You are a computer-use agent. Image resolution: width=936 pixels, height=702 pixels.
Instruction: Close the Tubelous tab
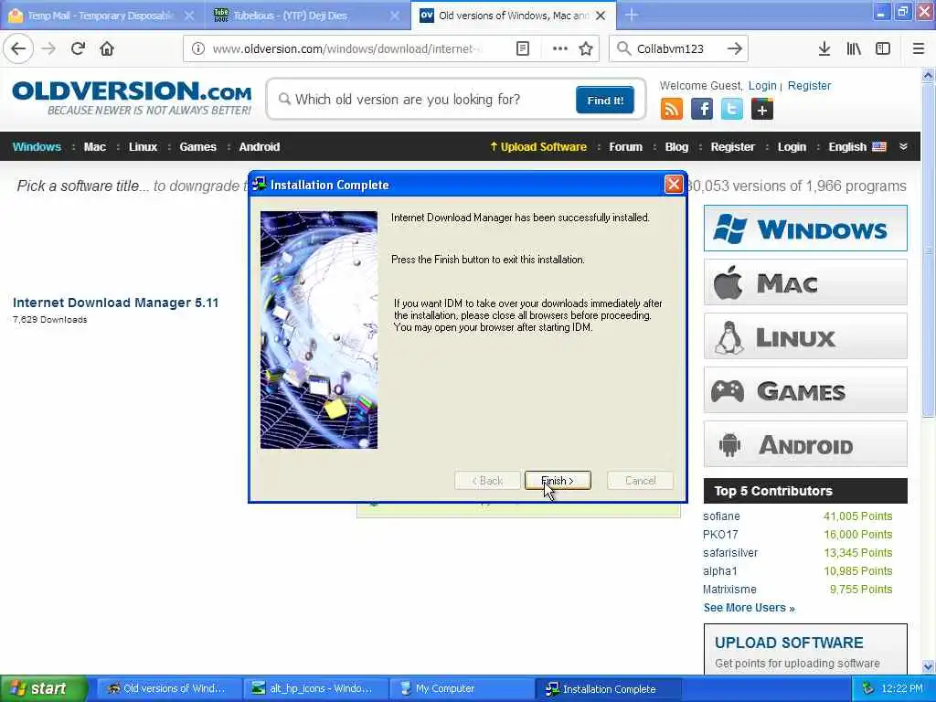click(395, 16)
